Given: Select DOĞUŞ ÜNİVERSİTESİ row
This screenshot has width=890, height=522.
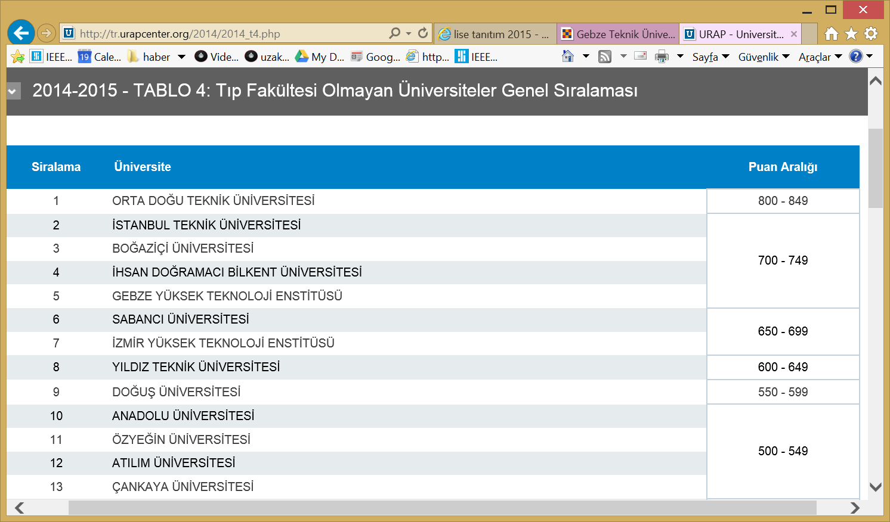Looking at the screenshot, I should (356, 392).
